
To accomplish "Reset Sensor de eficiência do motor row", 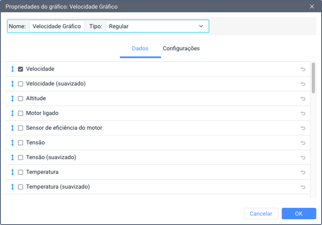I will point(303,128).
